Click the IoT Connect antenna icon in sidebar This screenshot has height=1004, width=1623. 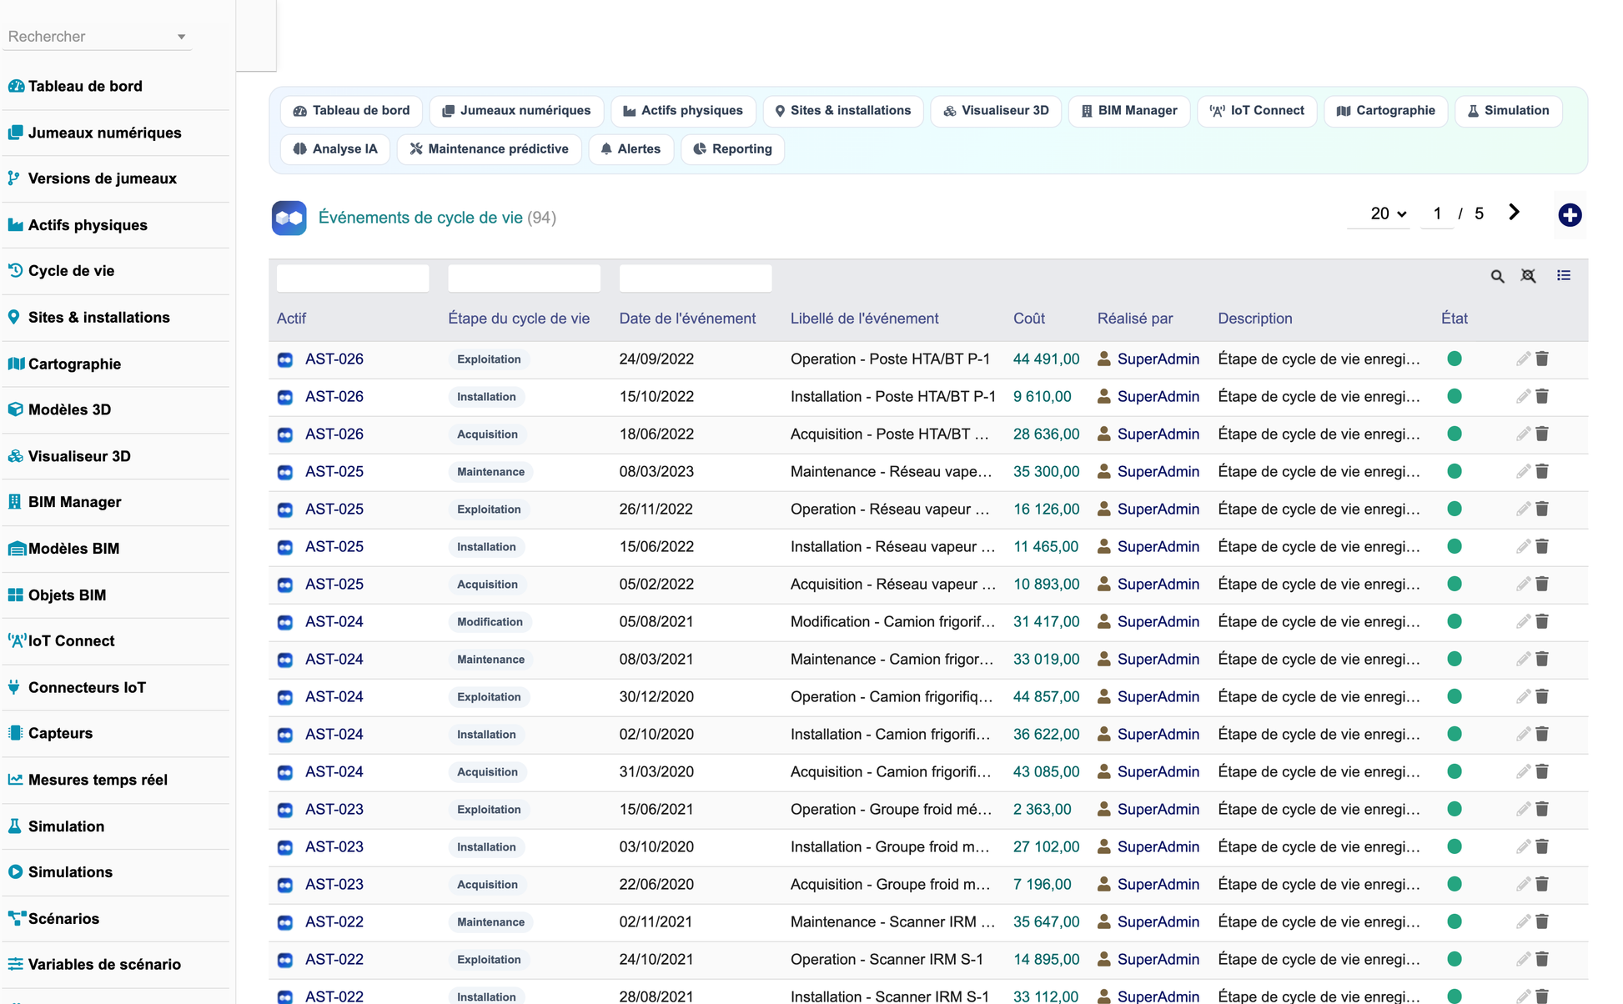17,640
